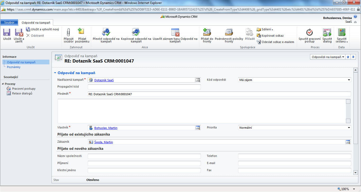
Task: Click lookup icon for Zákazník
Action: point(348,142)
